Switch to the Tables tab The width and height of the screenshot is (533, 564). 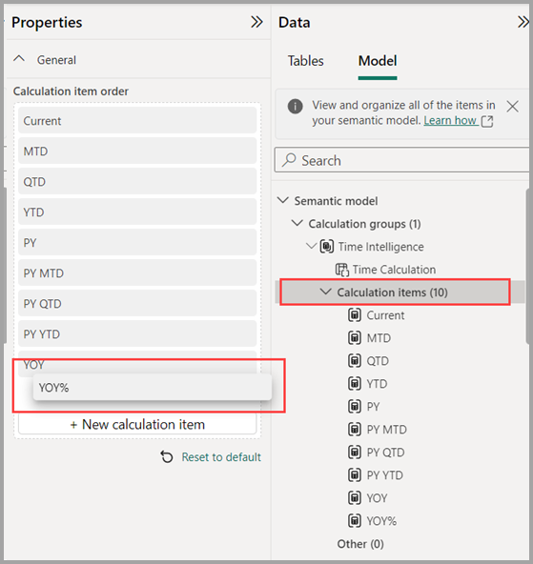click(305, 61)
